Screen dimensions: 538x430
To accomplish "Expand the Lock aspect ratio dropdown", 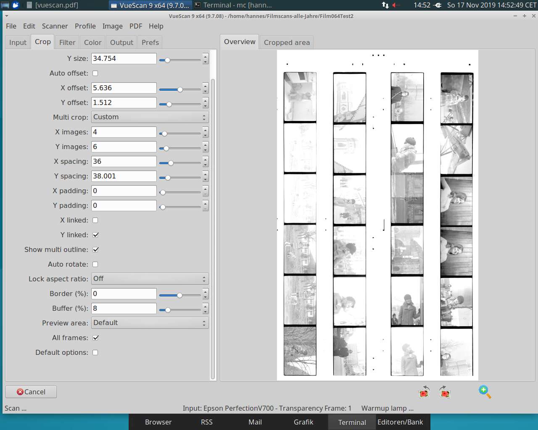I will [x=150, y=279].
